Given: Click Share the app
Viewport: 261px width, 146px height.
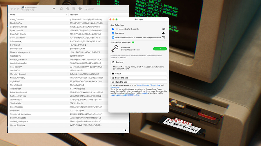Looking at the screenshot, I should 139,78.
